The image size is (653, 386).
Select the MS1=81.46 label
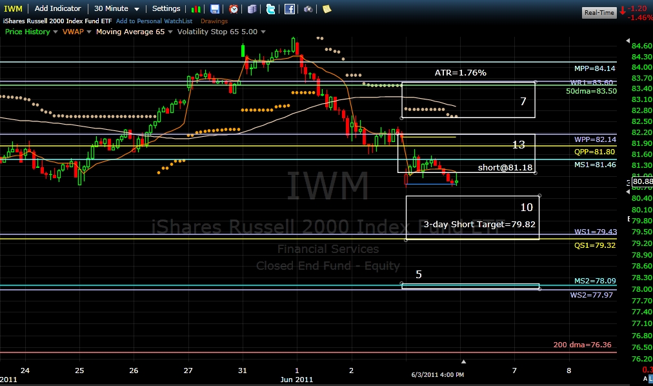[x=595, y=165]
